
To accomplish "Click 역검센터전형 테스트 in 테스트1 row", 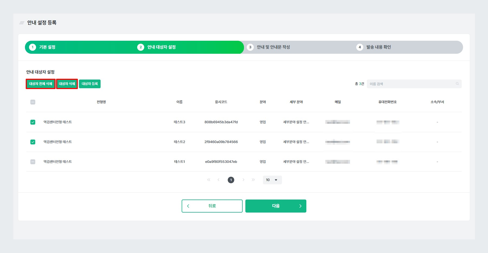I will point(58,162).
